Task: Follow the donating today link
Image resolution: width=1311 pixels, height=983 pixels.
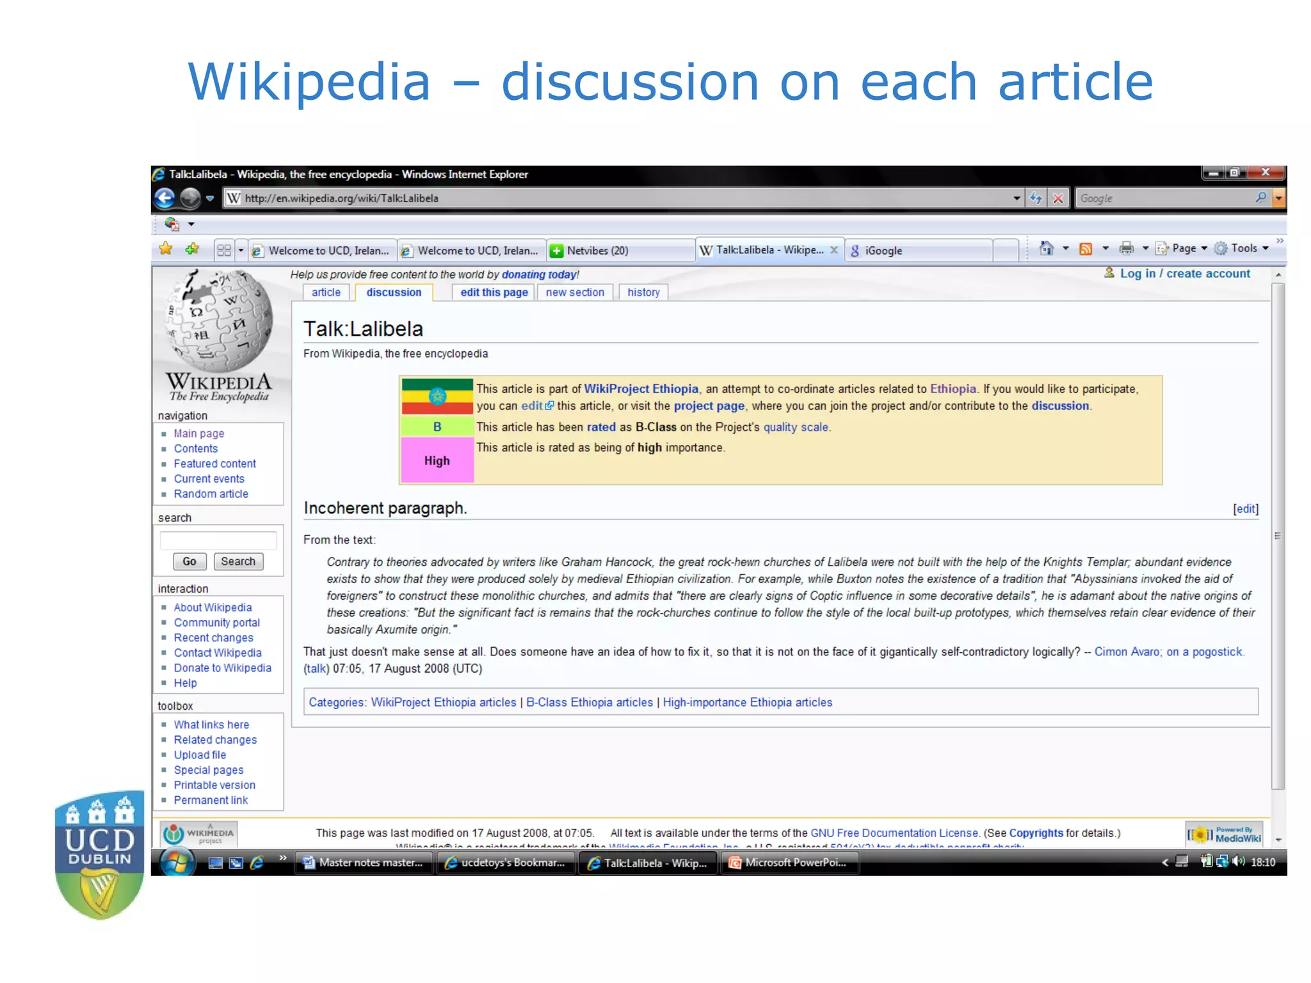Action: coord(539,275)
